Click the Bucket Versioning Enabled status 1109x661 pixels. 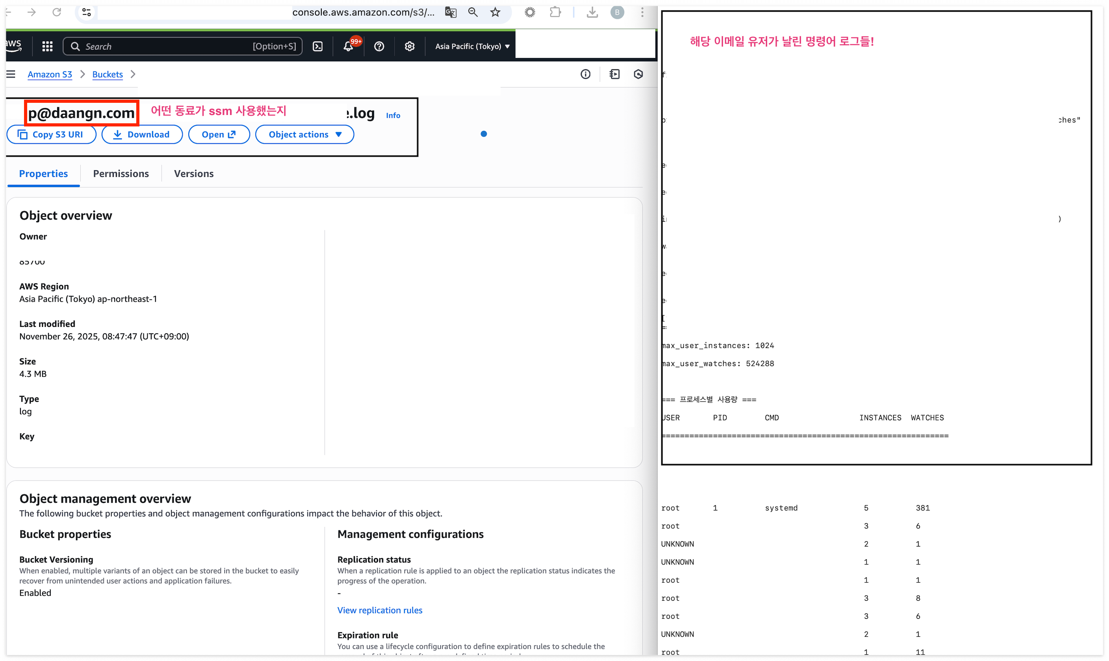(x=35, y=593)
